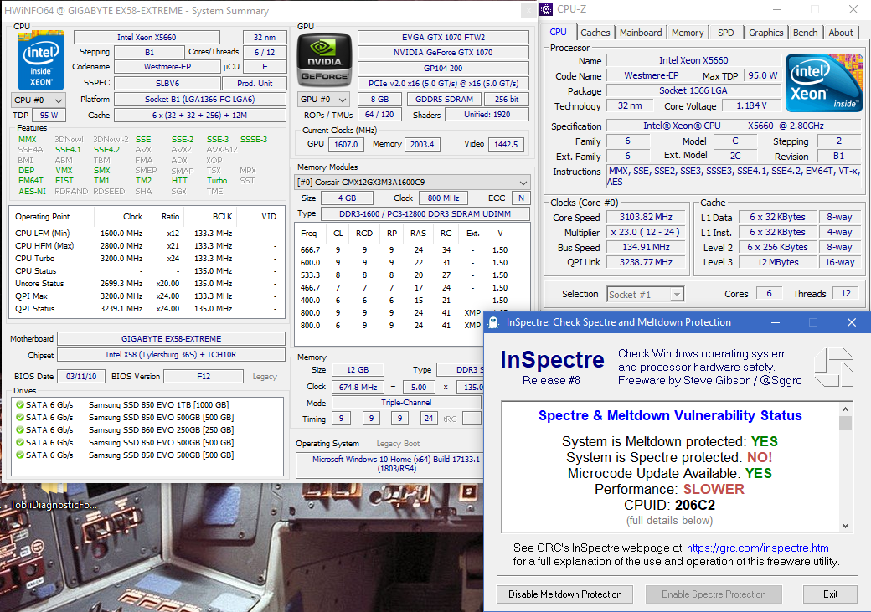Click the CPU Turbo operating point row
Image resolution: width=871 pixels, height=612 pixels.
[x=146, y=258]
